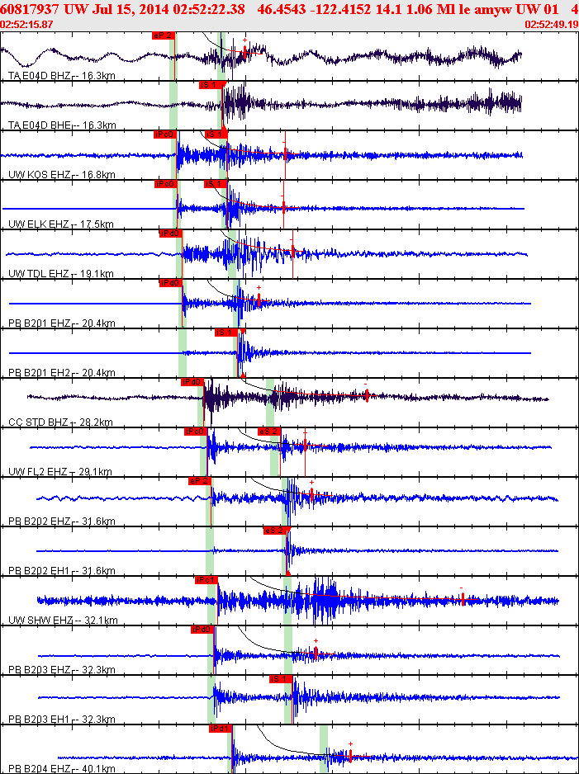Click the end time 02:52:49.19
Screen dimensions: 579x774
553,25
